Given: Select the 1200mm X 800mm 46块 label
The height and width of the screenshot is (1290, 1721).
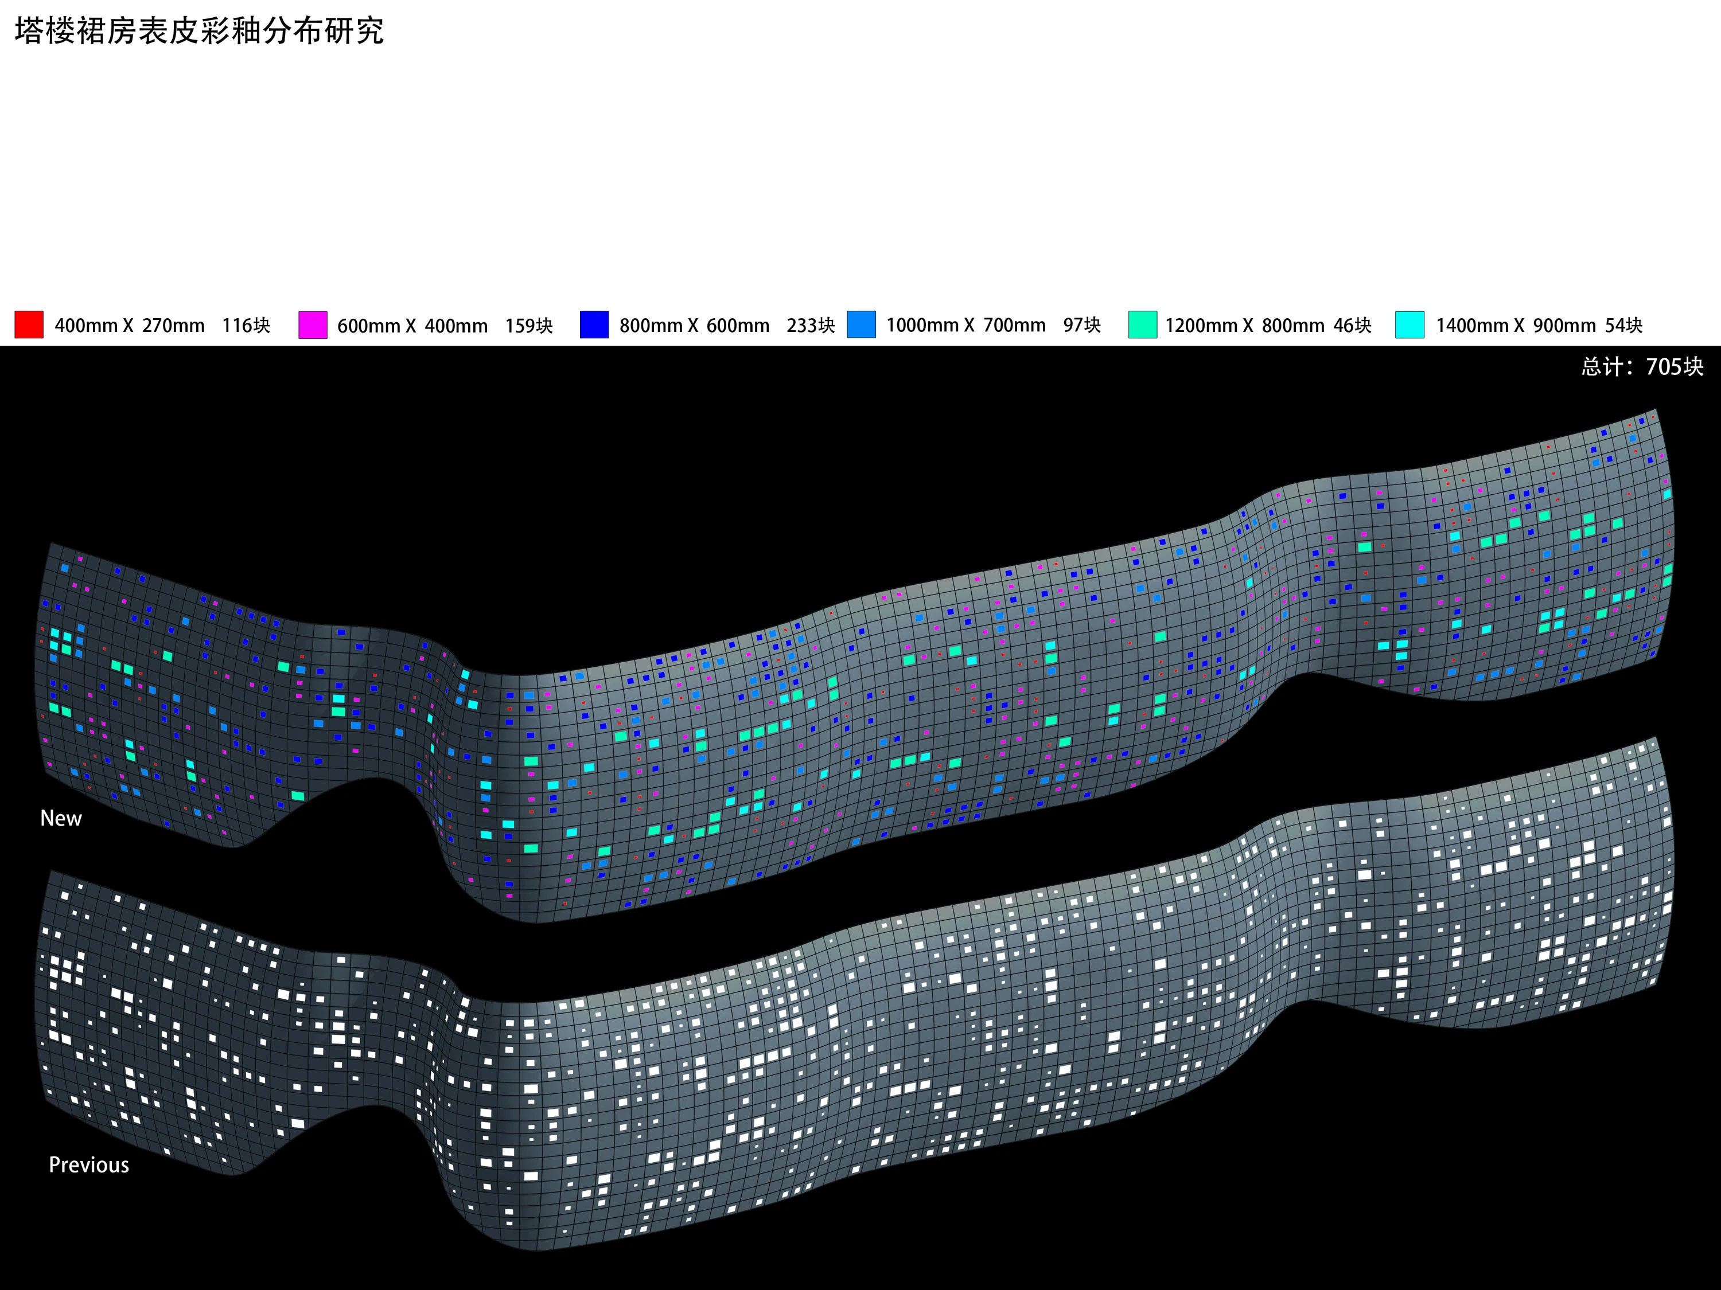Looking at the screenshot, I should pyautogui.click(x=1268, y=326).
